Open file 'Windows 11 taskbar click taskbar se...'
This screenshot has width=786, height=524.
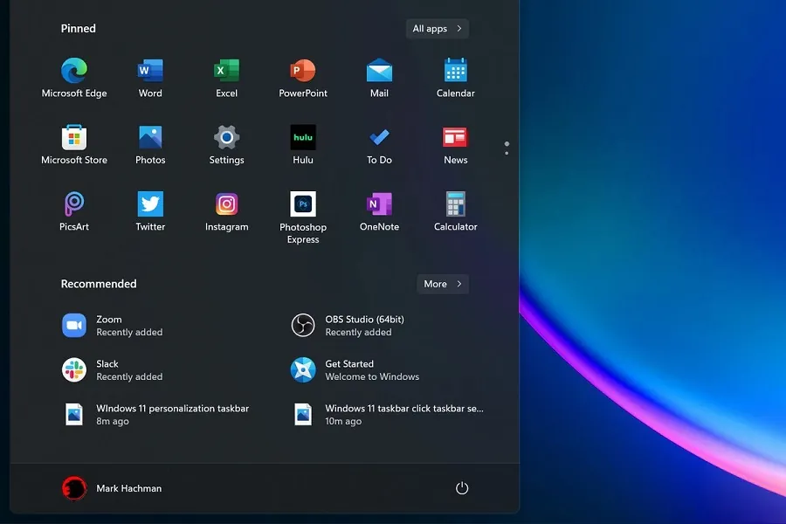pyautogui.click(x=387, y=415)
